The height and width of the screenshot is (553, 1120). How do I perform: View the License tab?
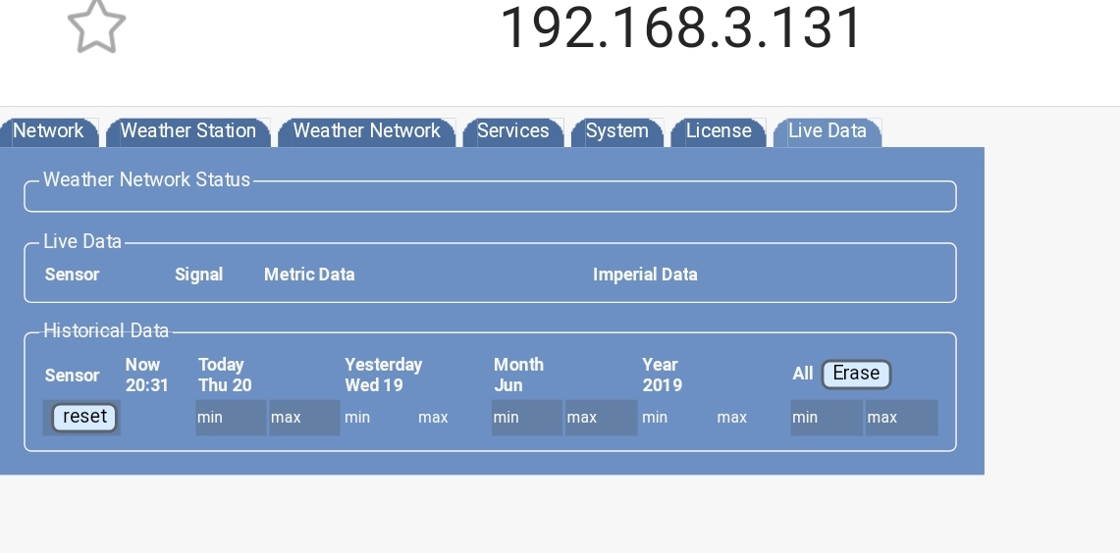[719, 131]
